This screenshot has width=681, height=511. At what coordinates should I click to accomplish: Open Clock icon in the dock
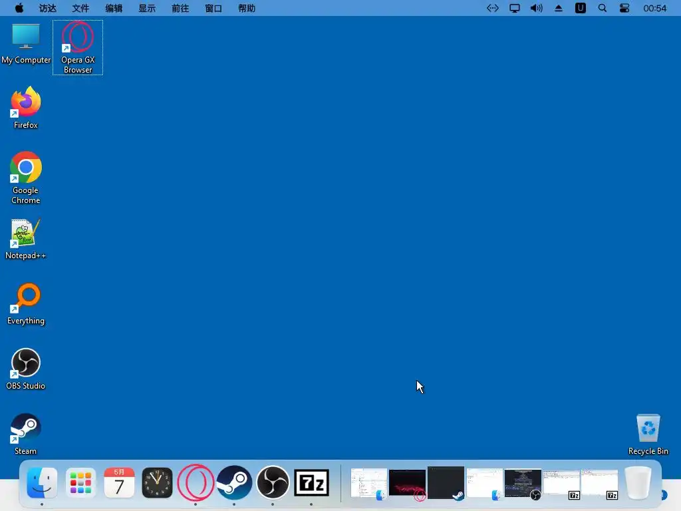pyautogui.click(x=157, y=483)
